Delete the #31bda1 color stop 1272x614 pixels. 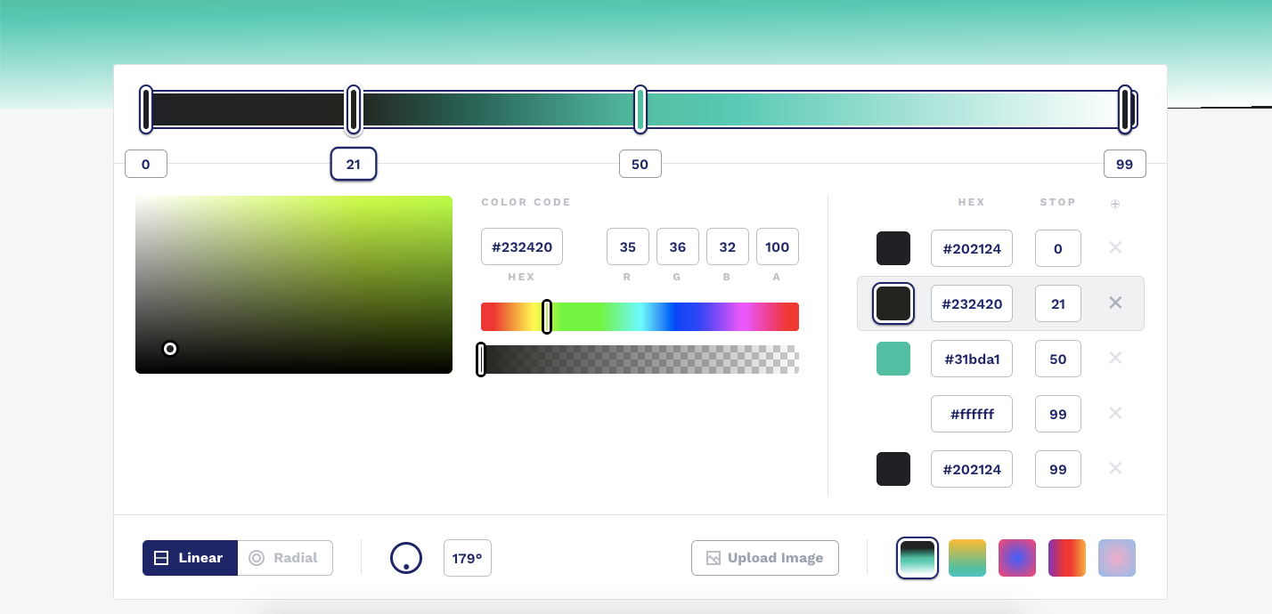1114,359
